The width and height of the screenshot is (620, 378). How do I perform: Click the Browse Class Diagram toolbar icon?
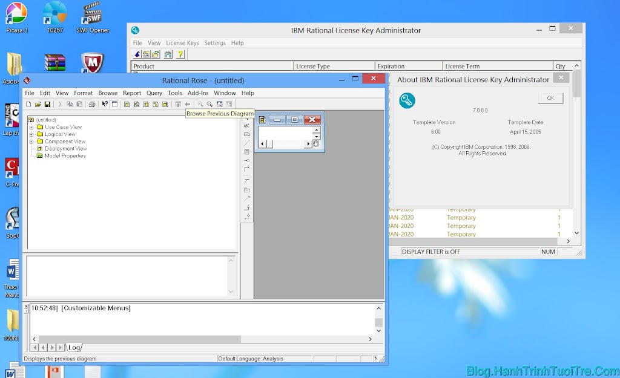pos(127,104)
